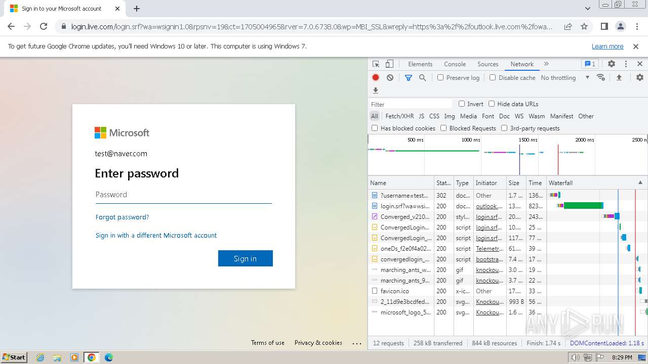Focus the network Filter text box

click(411, 104)
